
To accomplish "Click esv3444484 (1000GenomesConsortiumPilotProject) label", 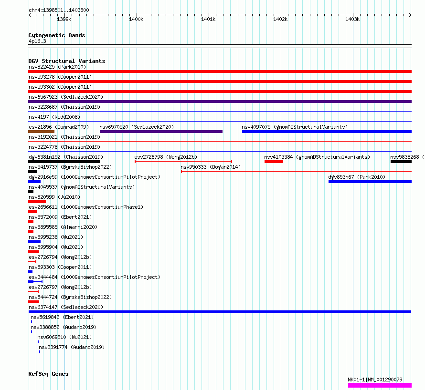I will (95, 277).
